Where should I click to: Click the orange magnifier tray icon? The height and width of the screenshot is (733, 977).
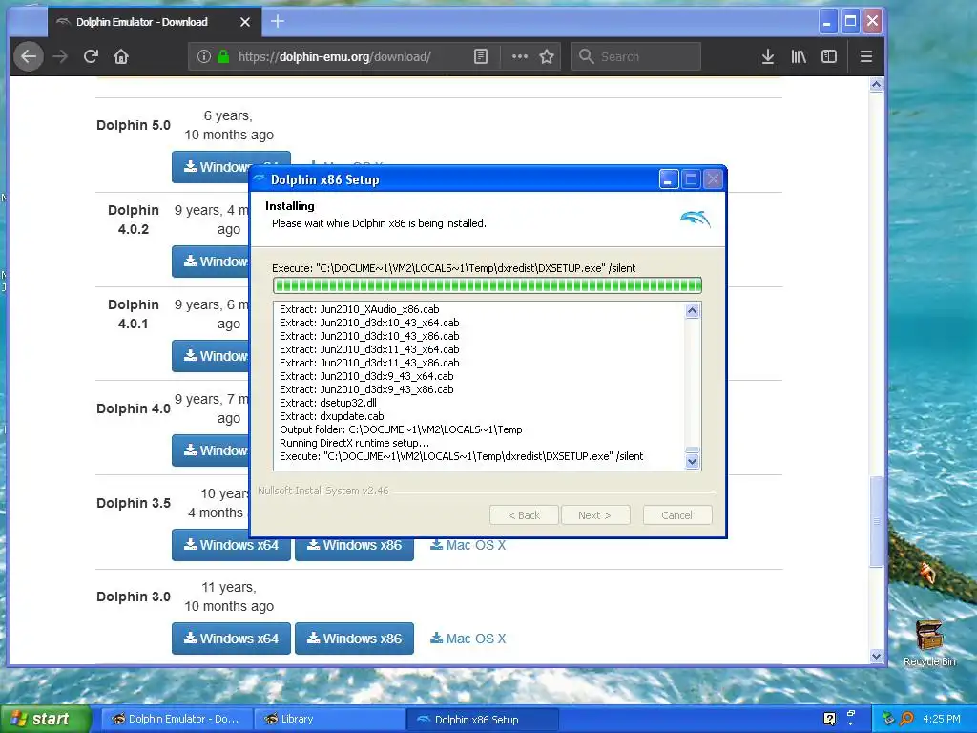(x=906, y=719)
